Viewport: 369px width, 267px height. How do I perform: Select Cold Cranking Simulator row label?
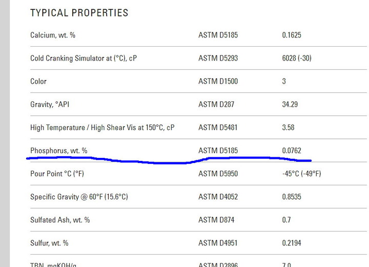84,58
